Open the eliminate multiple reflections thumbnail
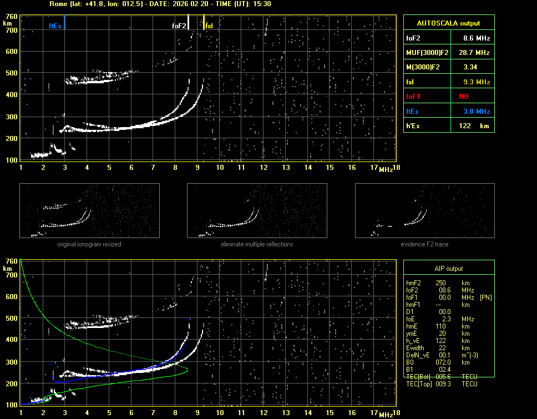The height and width of the screenshot is (419, 537). point(257,211)
